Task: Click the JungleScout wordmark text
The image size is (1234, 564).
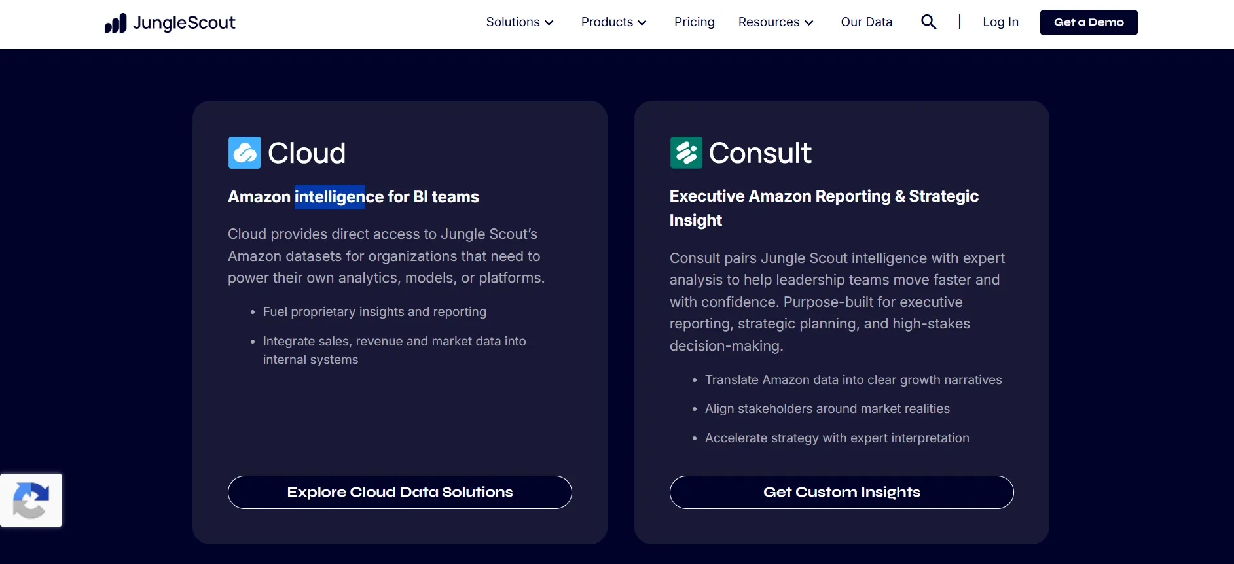Action: pyautogui.click(x=184, y=23)
